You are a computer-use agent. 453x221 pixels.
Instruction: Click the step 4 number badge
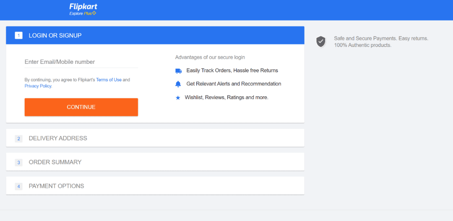[x=19, y=186]
